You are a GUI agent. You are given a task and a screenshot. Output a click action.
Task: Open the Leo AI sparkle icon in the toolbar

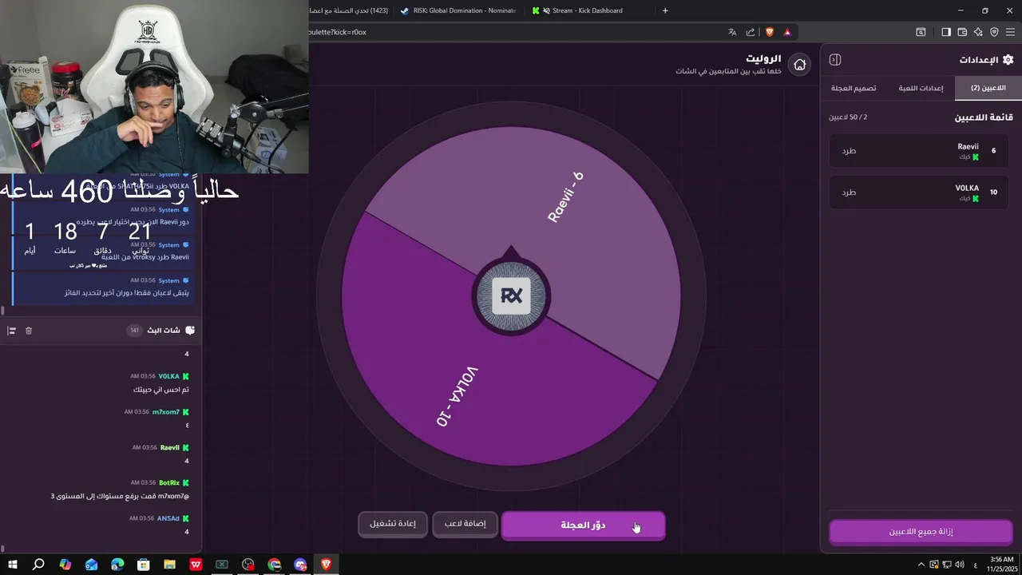tap(978, 32)
